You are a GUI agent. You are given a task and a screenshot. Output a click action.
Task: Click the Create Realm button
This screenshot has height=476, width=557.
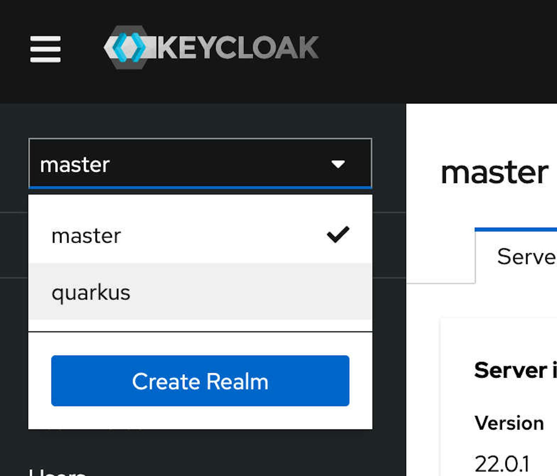coord(200,381)
